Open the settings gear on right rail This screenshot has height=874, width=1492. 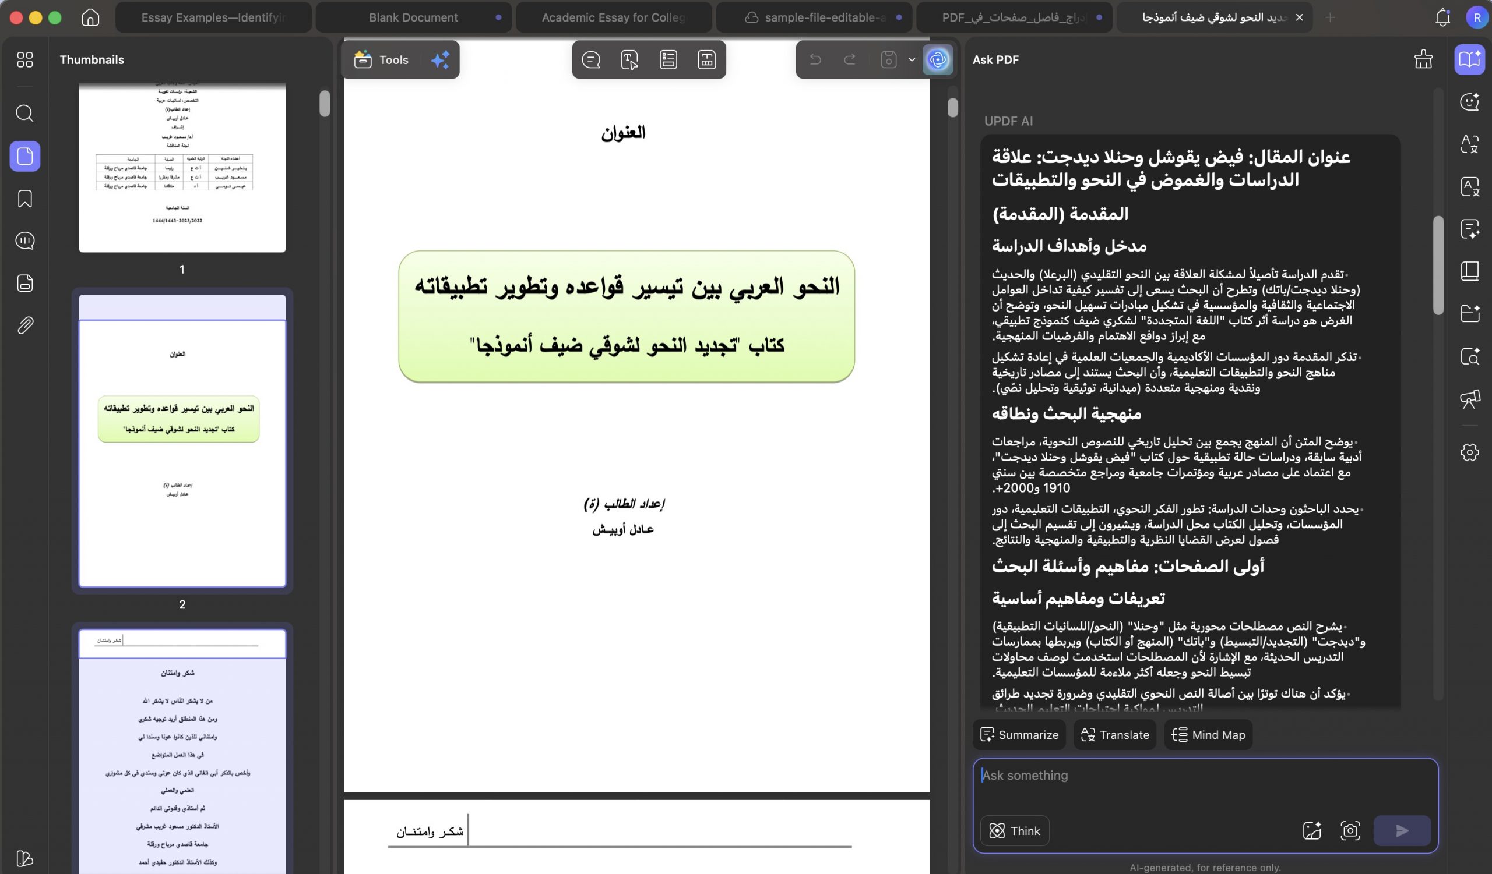pyautogui.click(x=1469, y=452)
